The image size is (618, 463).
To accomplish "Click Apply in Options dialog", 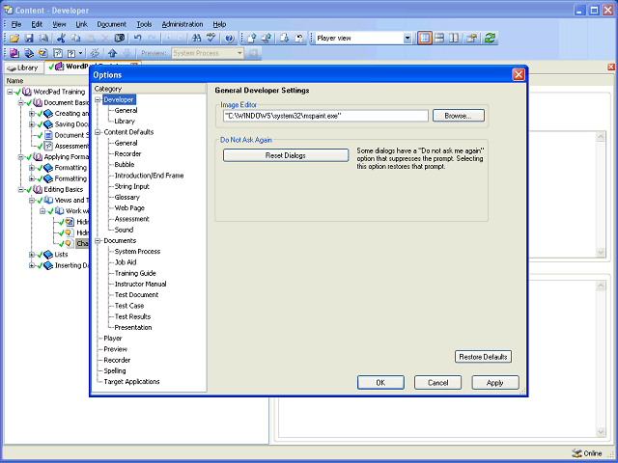I will (495, 383).
